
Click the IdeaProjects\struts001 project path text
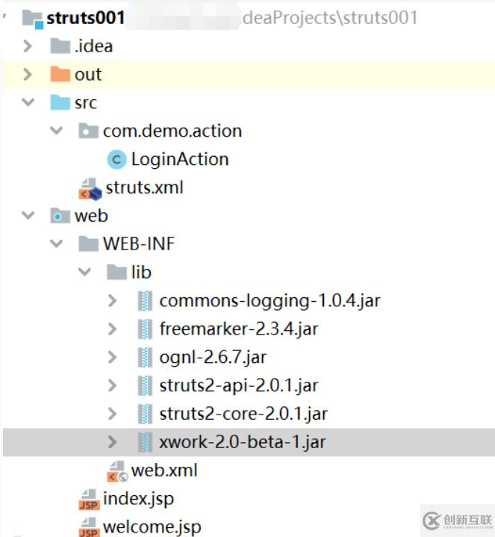[330, 18]
